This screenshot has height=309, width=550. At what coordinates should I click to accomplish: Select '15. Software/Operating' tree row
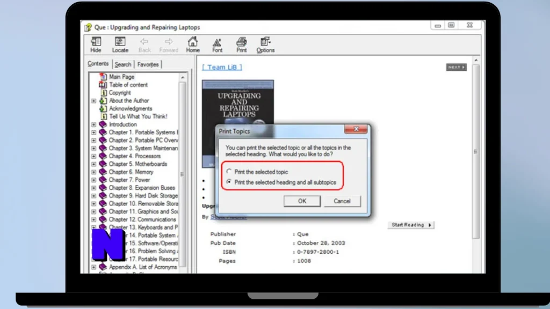153,243
